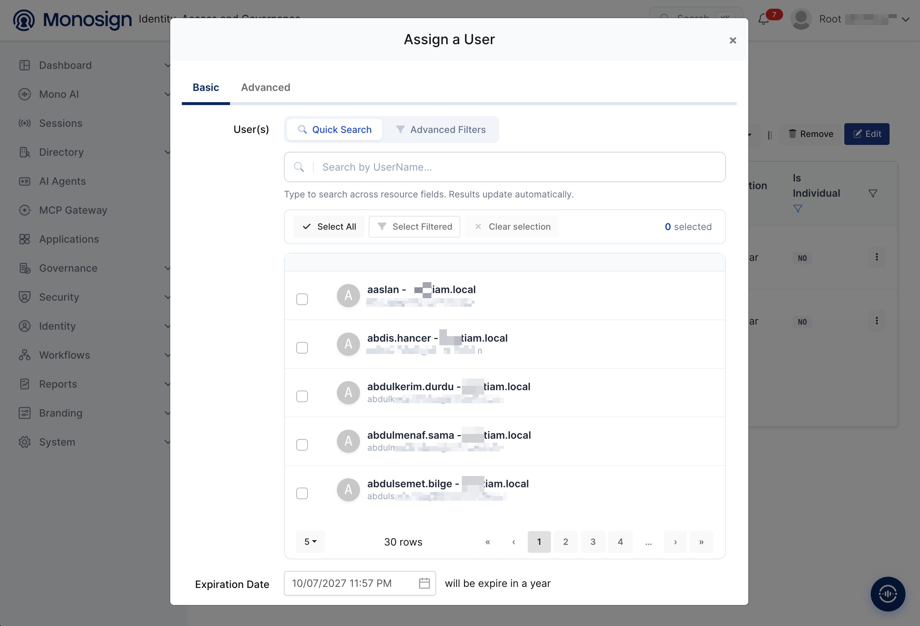Expand the Governance sidebar section
920x626 pixels.
pyautogui.click(x=94, y=268)
